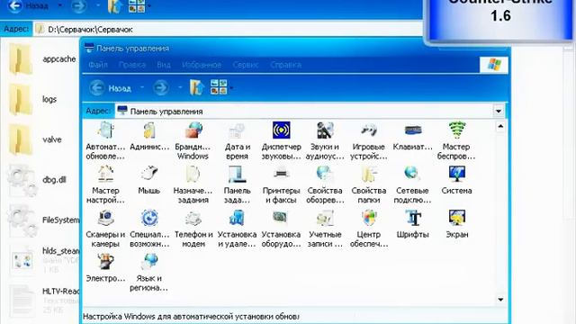Click Forward arrow in Панель управления toolbar
The width and height of the screenshot is (576, 324).
(161, 88)
